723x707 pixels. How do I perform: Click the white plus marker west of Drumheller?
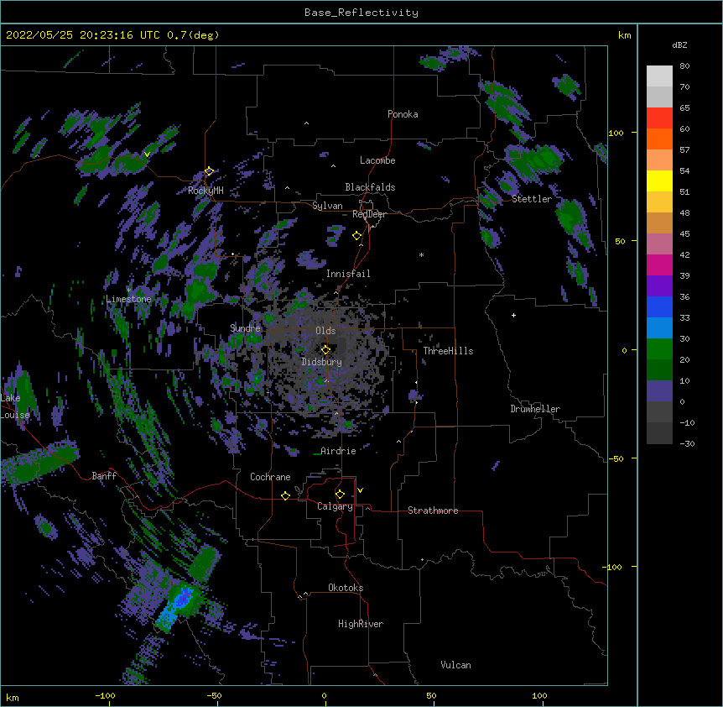[x=513, y=315]
